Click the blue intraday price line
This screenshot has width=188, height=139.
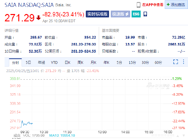point(27,124)
